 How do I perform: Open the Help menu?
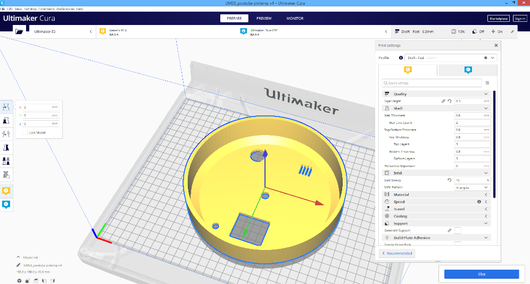(x=80, y=9)
